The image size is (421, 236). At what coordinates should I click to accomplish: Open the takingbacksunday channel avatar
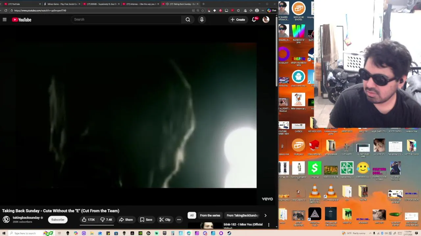(6, 220)
